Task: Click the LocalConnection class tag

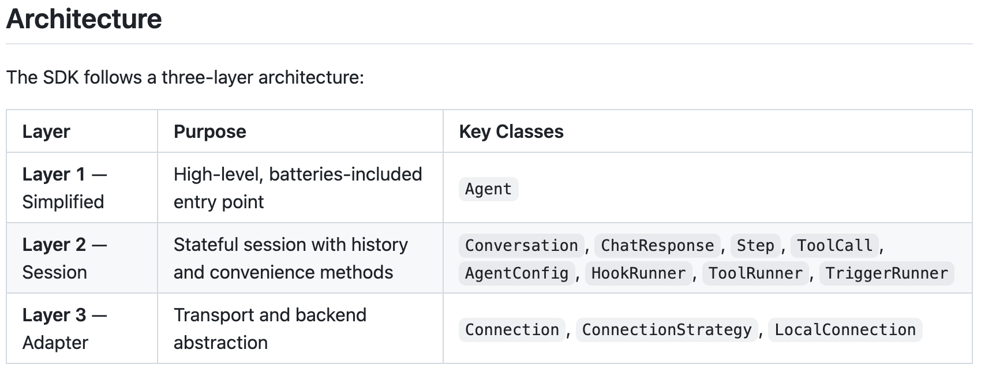Action: pyautogui.click(x=845, y=330)
